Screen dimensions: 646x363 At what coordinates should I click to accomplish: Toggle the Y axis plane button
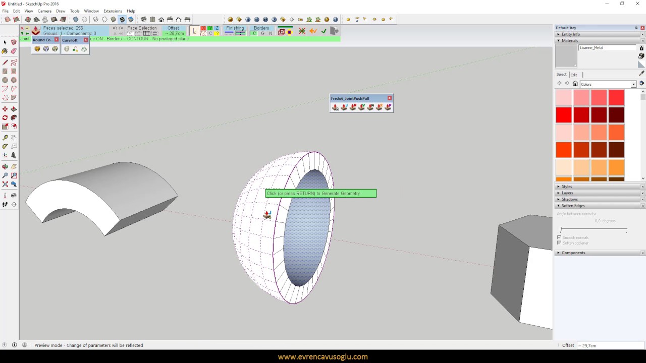point(210,28)
